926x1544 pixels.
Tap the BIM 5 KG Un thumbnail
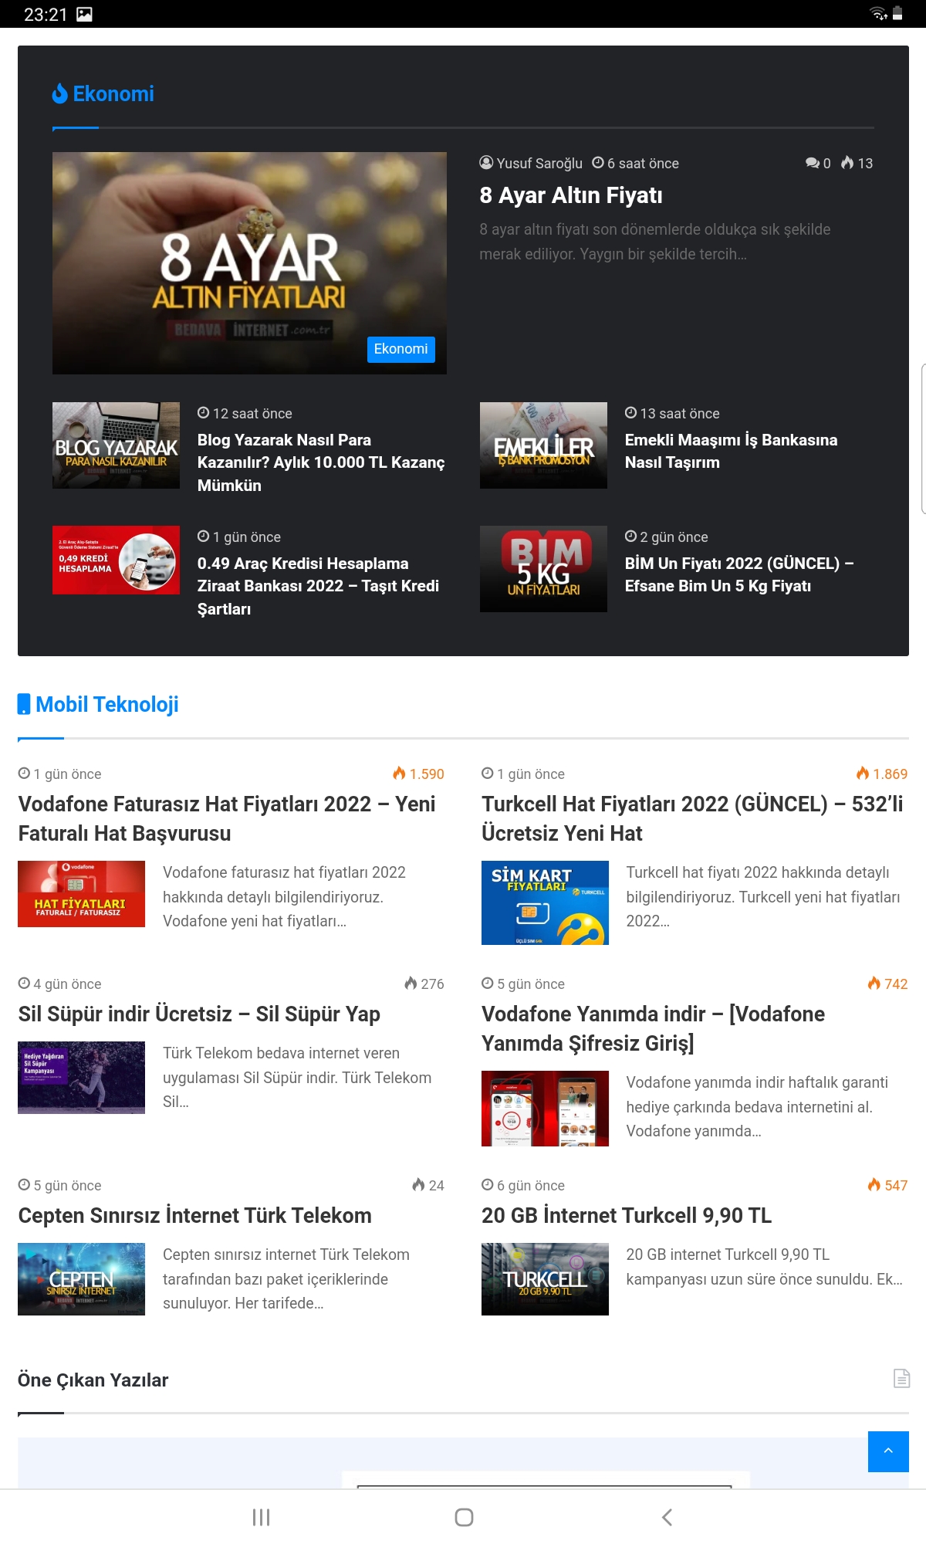(x=543, y=569)
